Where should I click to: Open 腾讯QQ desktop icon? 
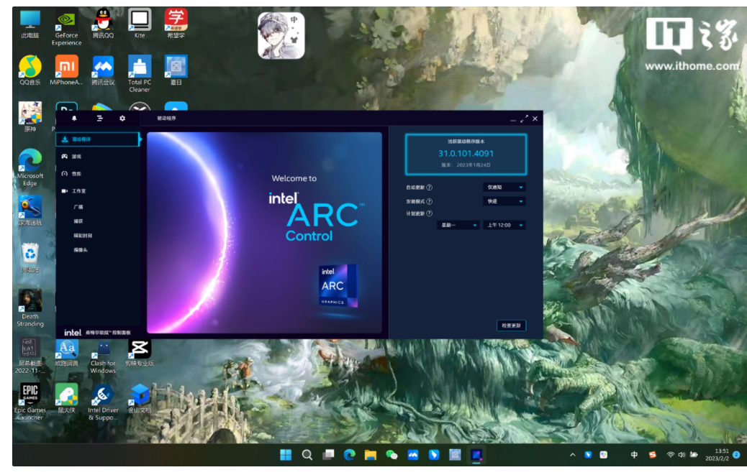coord(103,24)
